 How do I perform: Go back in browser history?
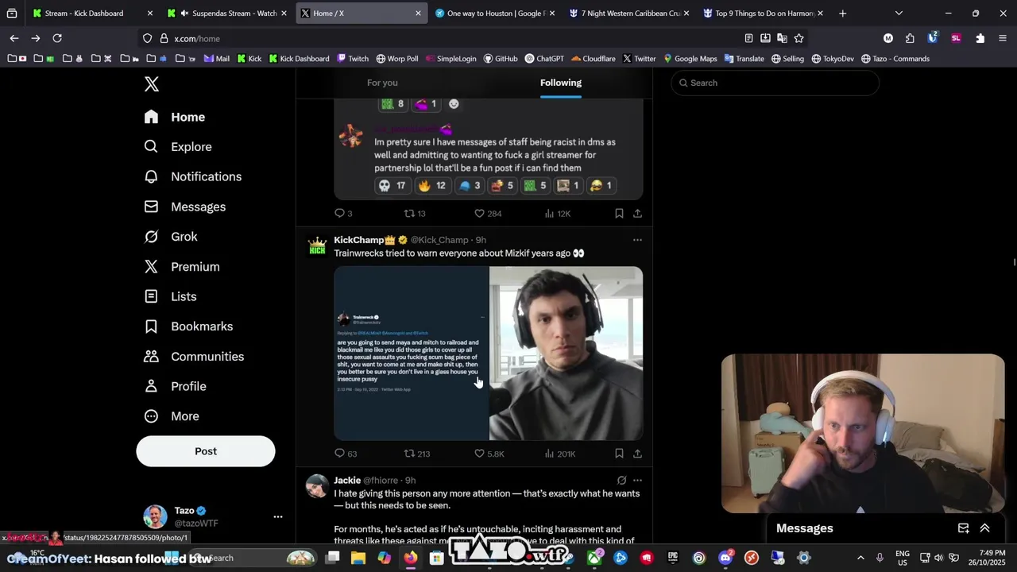pyautogui.click(x=14, y=38)
